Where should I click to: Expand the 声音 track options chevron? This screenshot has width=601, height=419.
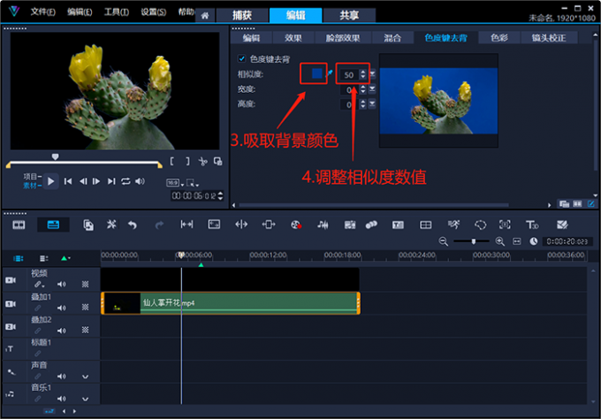[x=85, y=377]
